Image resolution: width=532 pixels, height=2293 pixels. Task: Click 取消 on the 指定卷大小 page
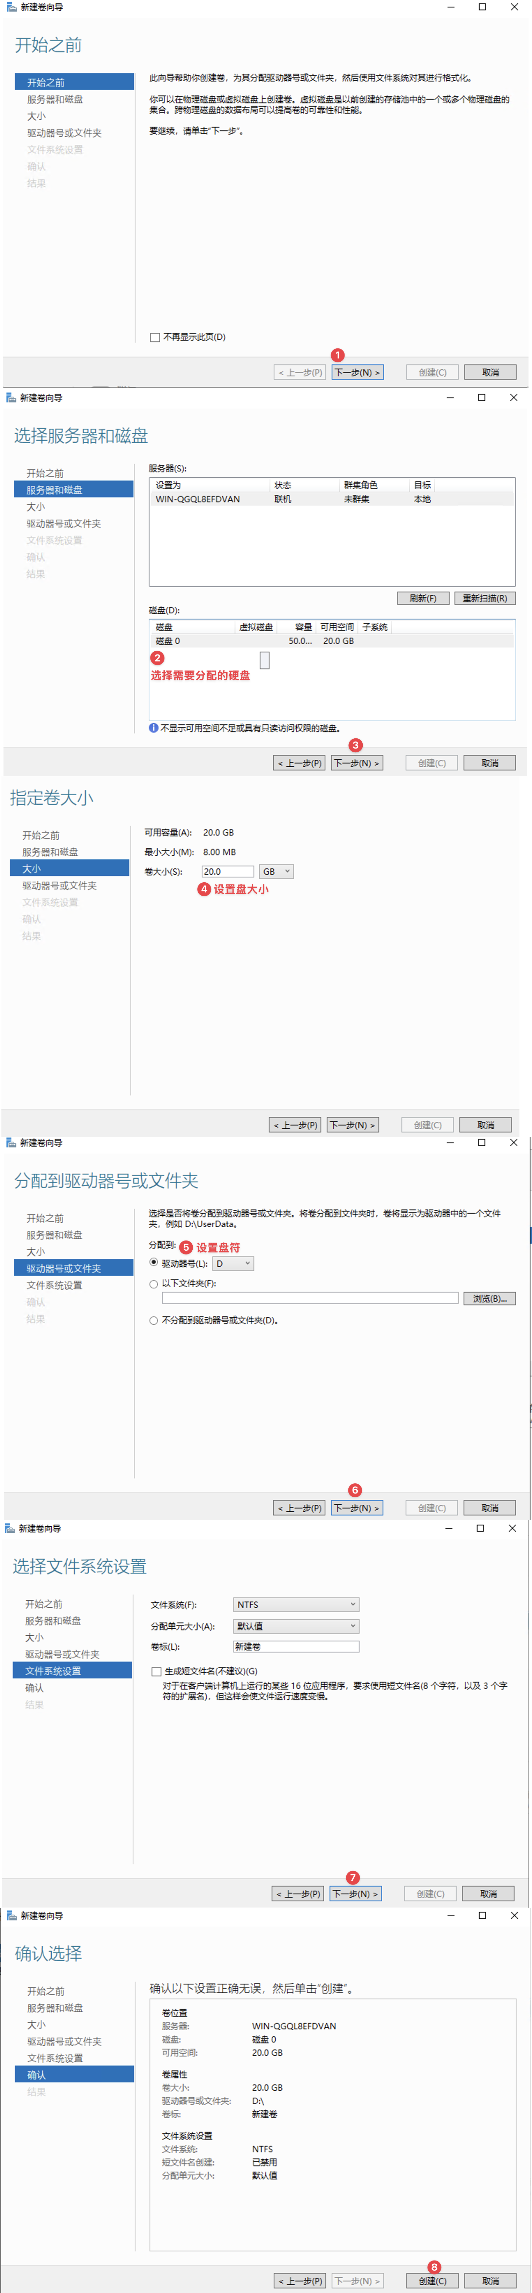(x=486, y=1125)
